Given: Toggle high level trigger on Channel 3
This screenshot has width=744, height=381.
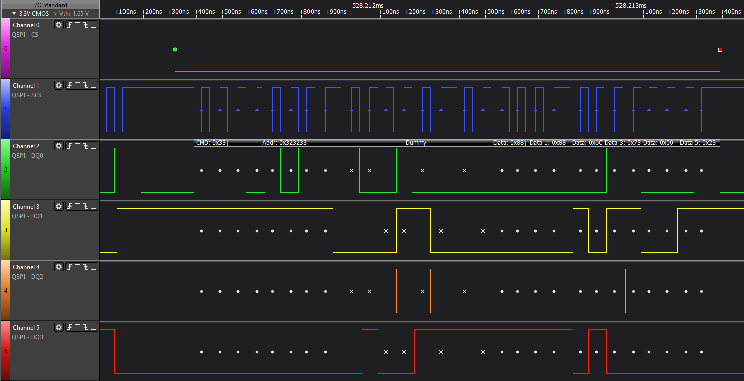Looking at the screenshot, I should pyautogui.click(x=78, y=207).
